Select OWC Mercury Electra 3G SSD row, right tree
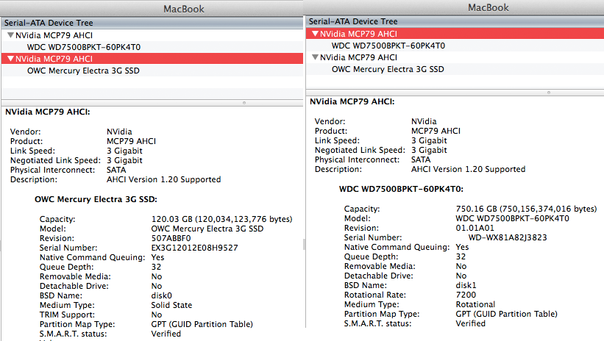Image resolution: width=604 pixels, height=341 pixels. coord(455,69)
